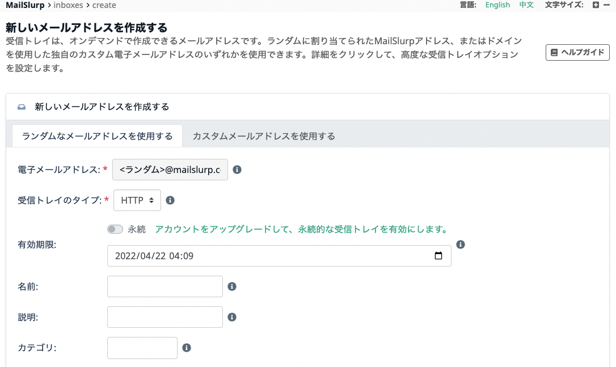Switch to カスタムメールアドレスを使用する tab

point(264,136)
